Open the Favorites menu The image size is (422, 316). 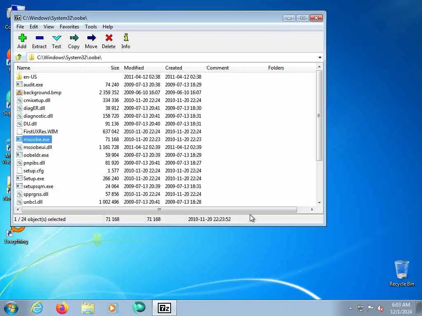click(69, 27)
